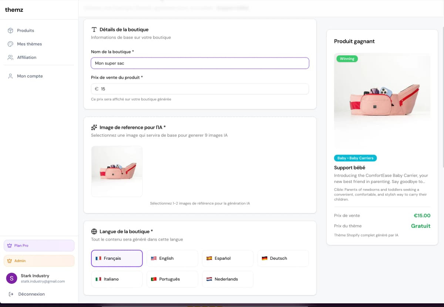This screenshot has width=444, height=307.
Task: Choose Deutsch language option
Action: pyautogui.click(x=283, y=258)
